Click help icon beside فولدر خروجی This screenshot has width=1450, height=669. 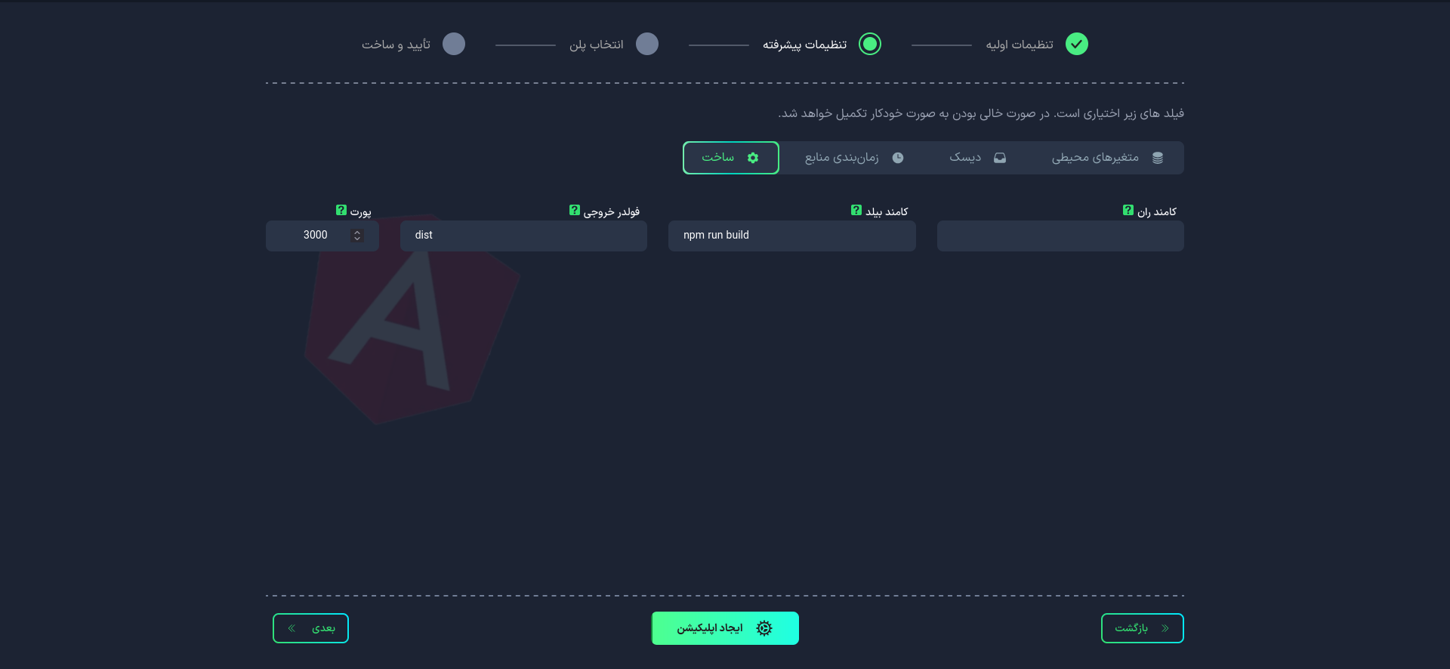click(x=575, y=210)
